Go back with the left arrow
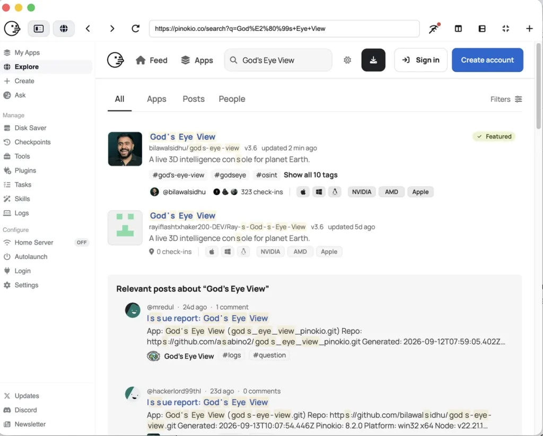Screen dimensions: 543x436 click(x=88, y=29)
